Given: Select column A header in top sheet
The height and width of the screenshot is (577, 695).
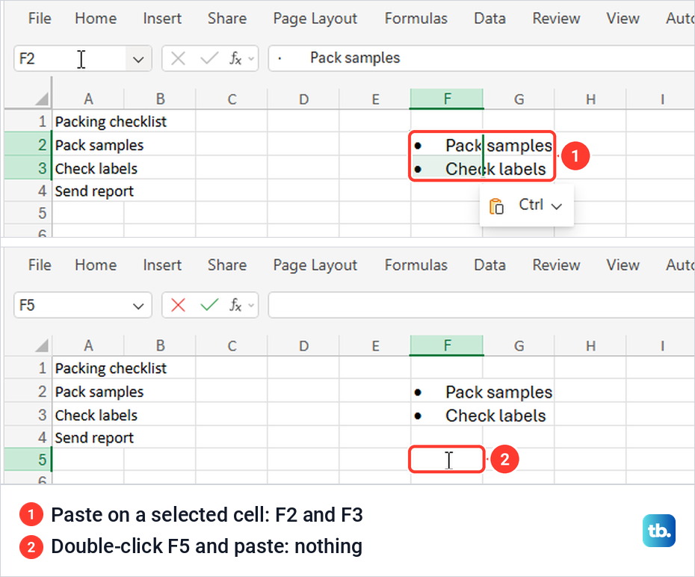Looking at the screenshot, I should (88, 99).
